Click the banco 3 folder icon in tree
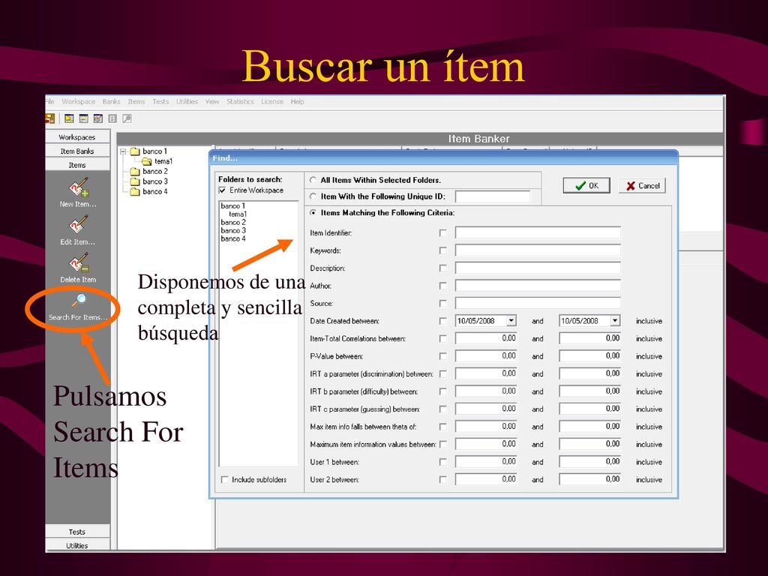Viewport: 768px width, 576px height. (135, 181)
